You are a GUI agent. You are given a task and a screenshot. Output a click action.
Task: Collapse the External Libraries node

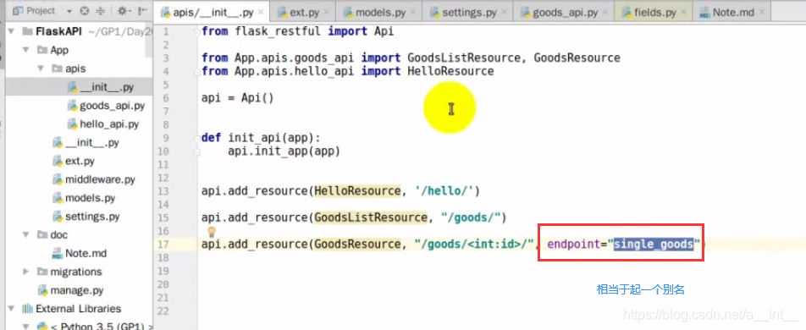click(x=11, y=309)
